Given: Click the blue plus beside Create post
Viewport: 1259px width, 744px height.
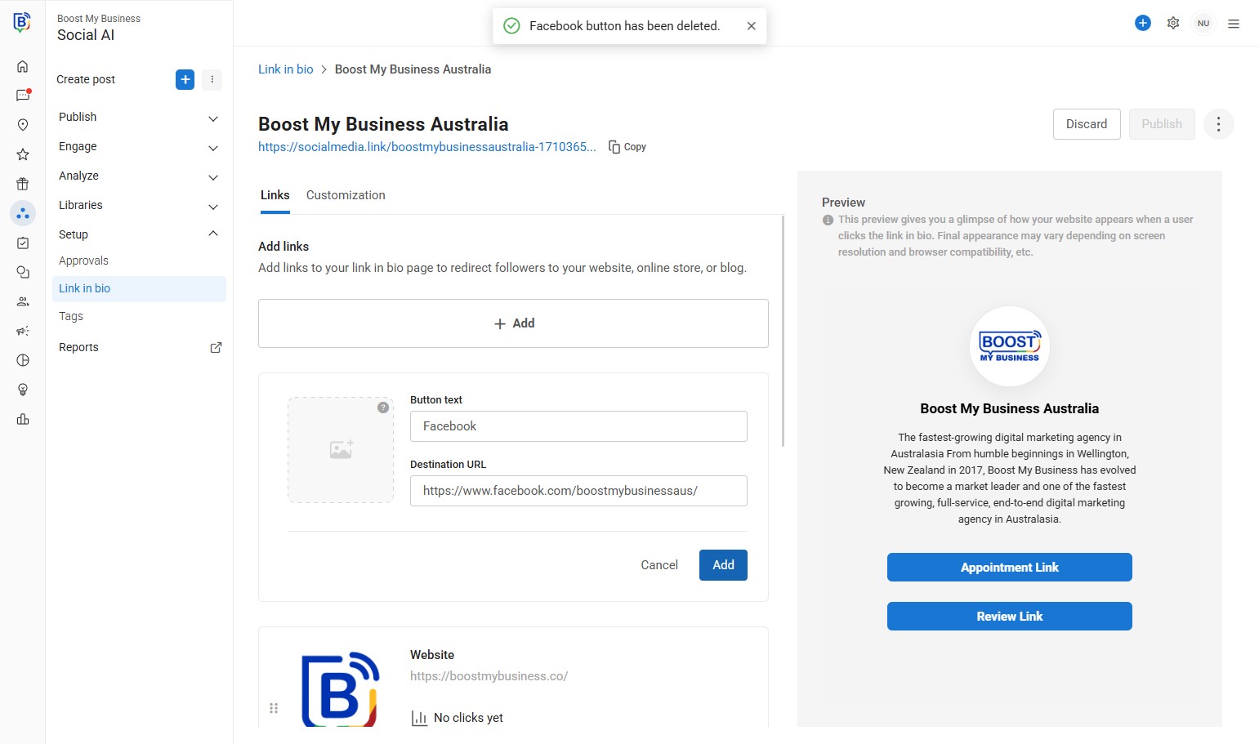Looking at the screenshot, I should pyautogui.click(x=185, y=79).
